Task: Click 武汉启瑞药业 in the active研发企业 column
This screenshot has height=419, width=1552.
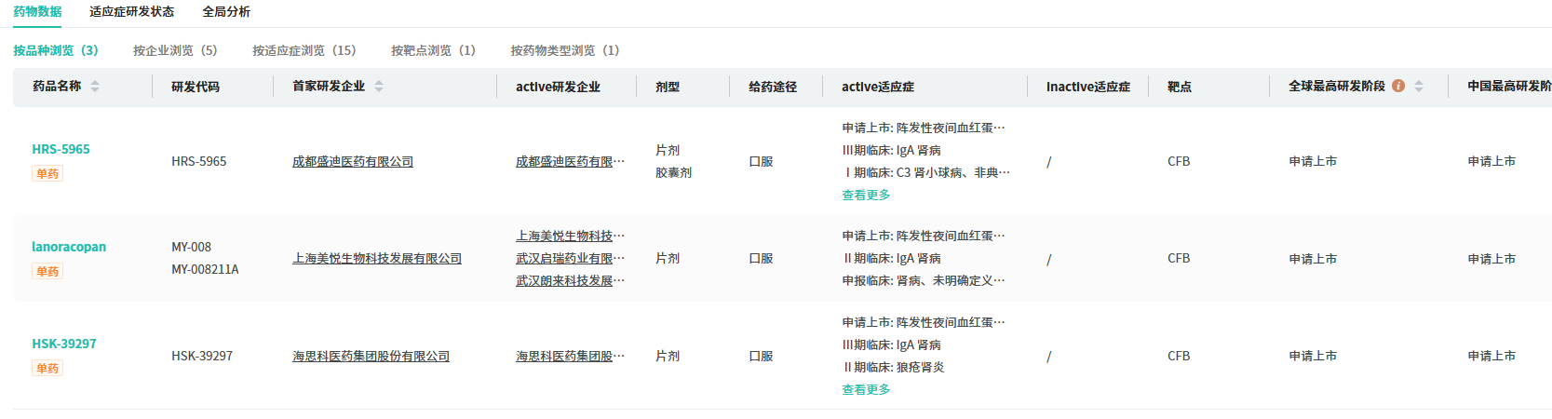Action: click(570, 259)
